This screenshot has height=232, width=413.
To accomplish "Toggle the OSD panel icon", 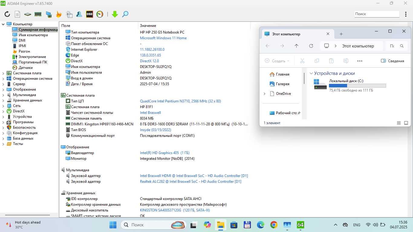I will (x=89, y=14).
